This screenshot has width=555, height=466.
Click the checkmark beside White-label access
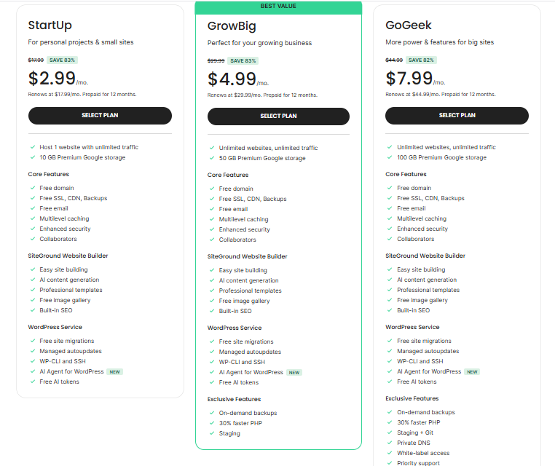coord(390,453)
